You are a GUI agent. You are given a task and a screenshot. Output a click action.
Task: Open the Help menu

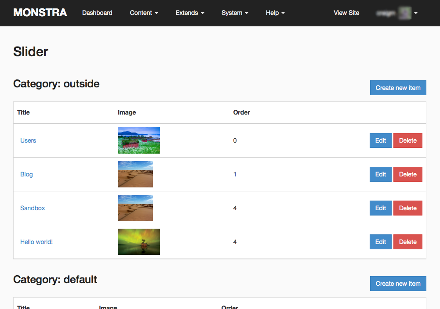(275, 13)
